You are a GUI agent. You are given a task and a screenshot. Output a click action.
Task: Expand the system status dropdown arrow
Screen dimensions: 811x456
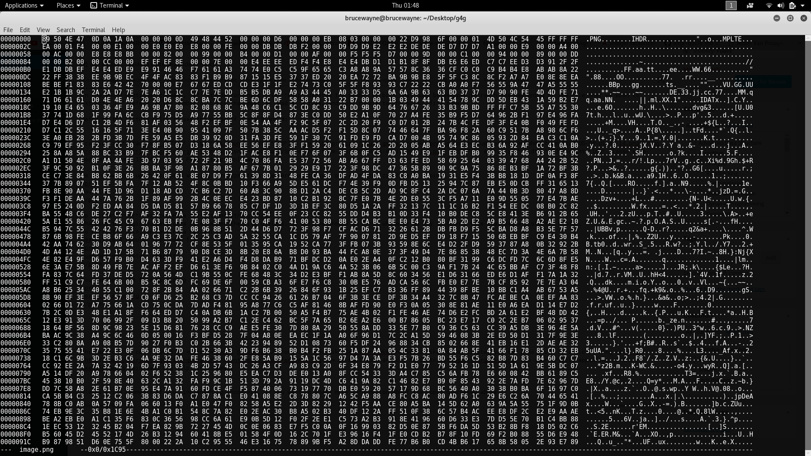802,5
